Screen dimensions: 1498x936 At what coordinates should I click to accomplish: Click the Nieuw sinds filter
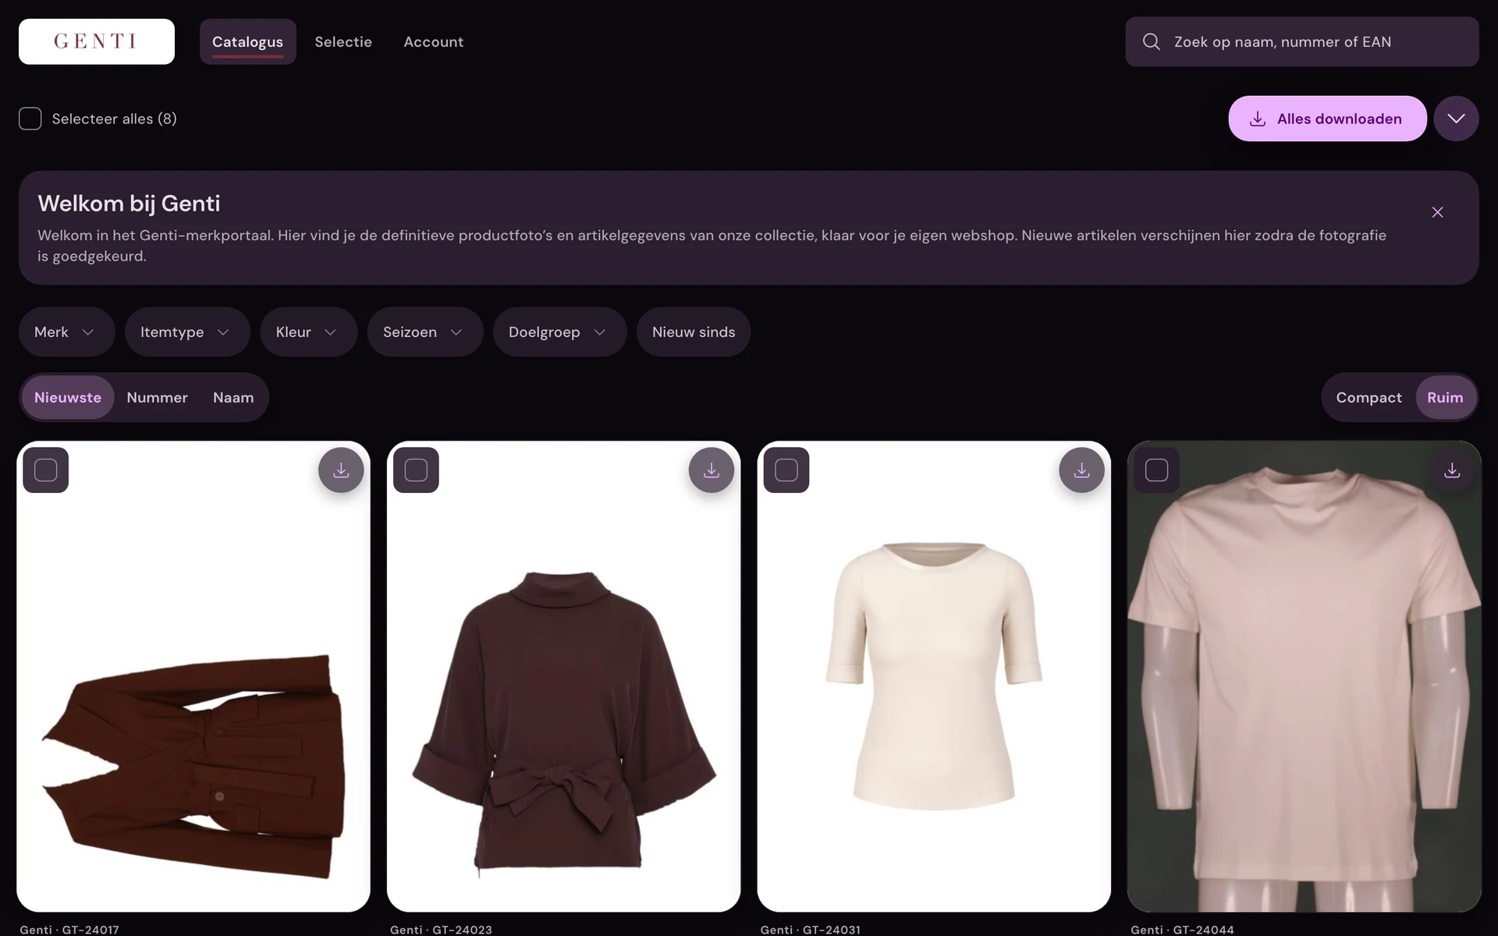(x=694, y=331)
